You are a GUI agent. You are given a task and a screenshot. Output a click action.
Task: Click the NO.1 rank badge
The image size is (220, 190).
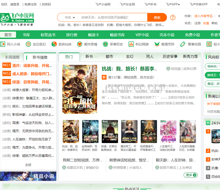(x=7, y=65)
